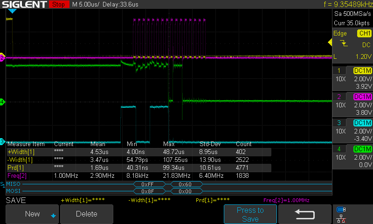The width and height of the screenshot is (373, 224).
Task: Click the Press to Save button
Action: 250,214
